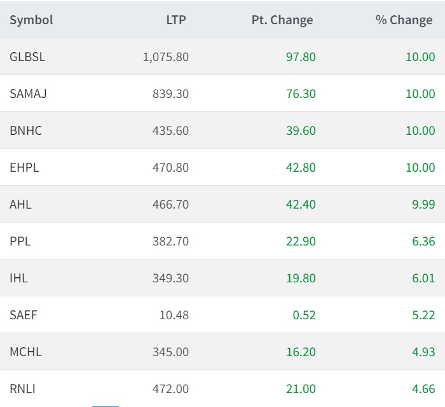Screen dimensions: 445x407
Task: Open the SAMAJ stock symbol
Action: pos(28,93)
